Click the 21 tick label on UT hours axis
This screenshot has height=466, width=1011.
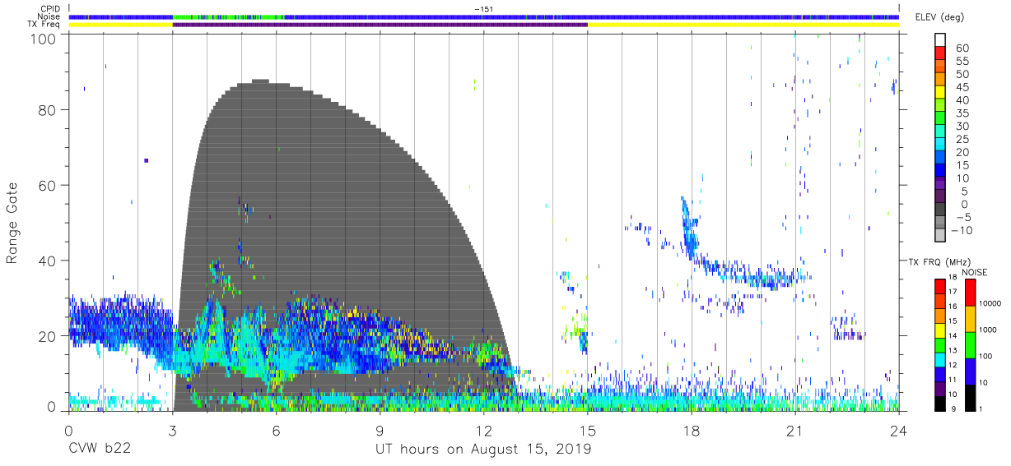coord(794,432)
